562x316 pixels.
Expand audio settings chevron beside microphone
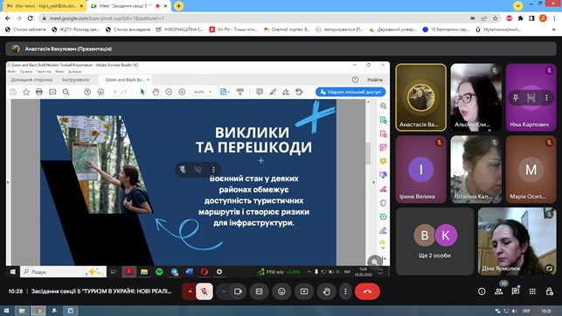coord(190,291)
